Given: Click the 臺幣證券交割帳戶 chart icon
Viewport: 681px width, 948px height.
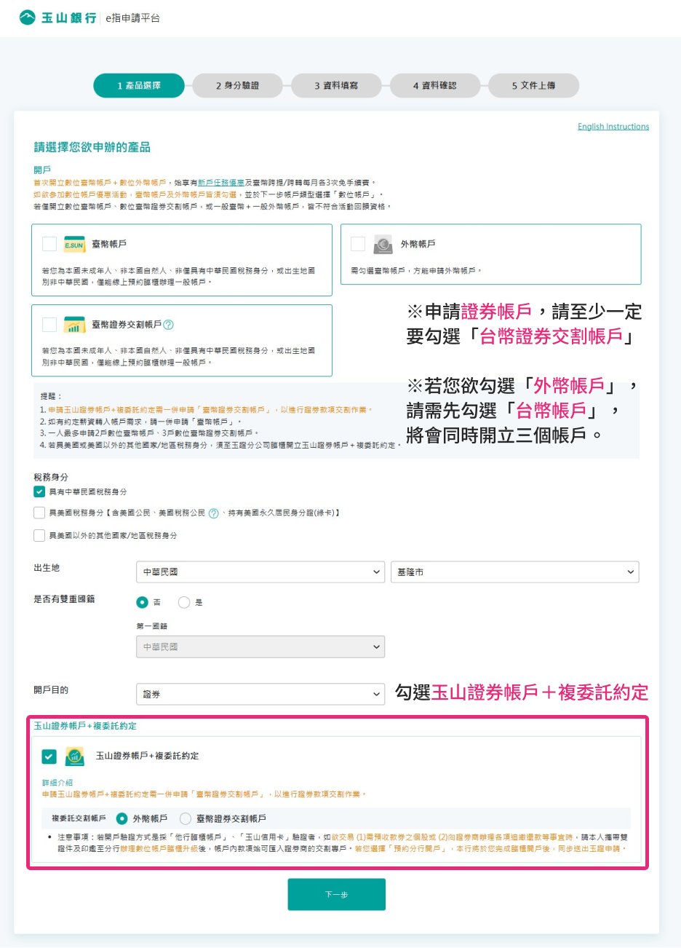Looking at the screenshot, I should tap(74, 325).
